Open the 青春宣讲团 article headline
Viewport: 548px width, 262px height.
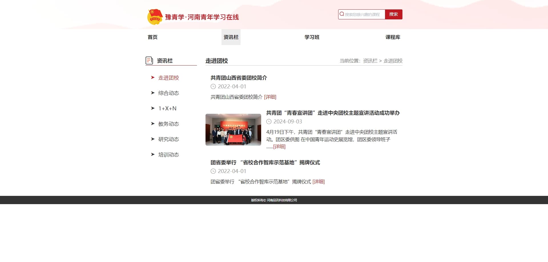(x=333, y=113)
